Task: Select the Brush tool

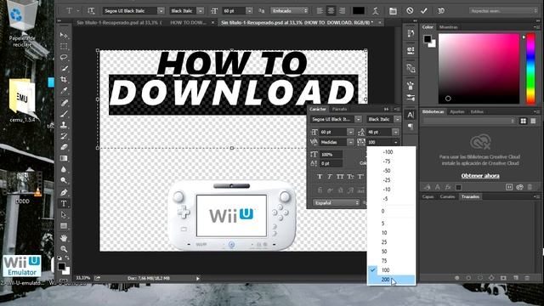Action: [x=64, y=113]
